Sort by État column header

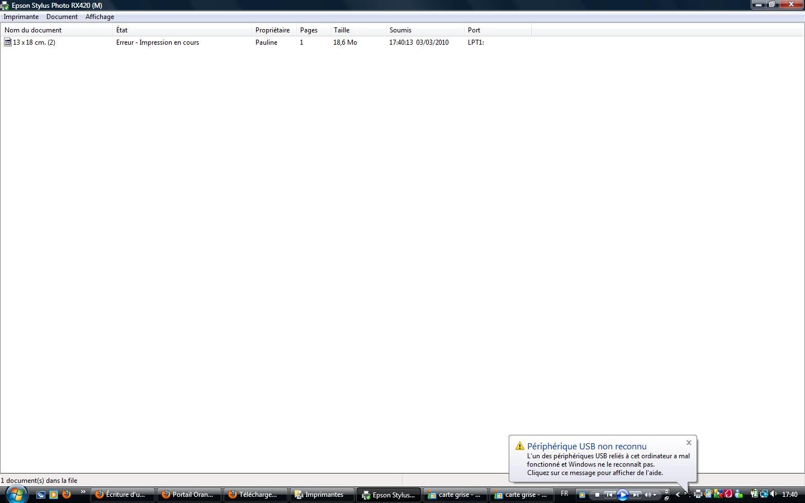pos(182,30)
